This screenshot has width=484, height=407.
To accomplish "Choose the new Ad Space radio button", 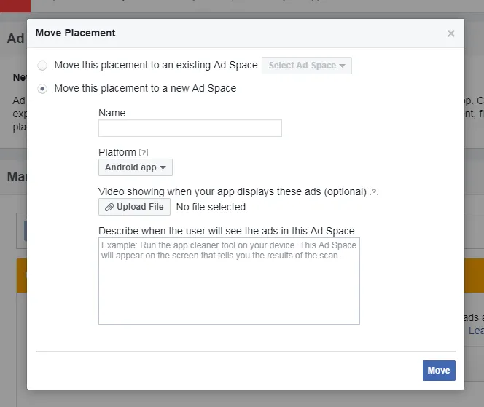I will (42, 89).
